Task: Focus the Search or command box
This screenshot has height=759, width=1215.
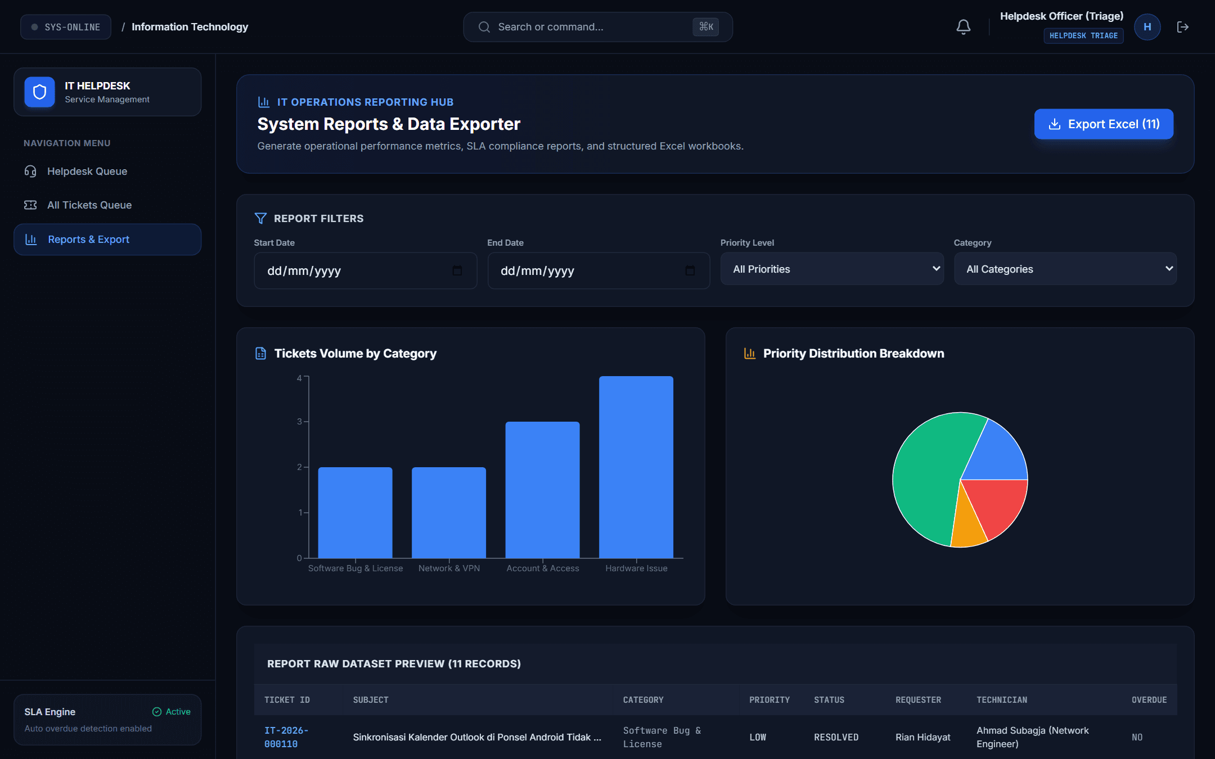Action: tap(598, 27)
